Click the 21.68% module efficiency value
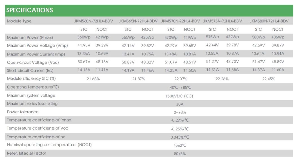The image size is (299, 160). 93,79
